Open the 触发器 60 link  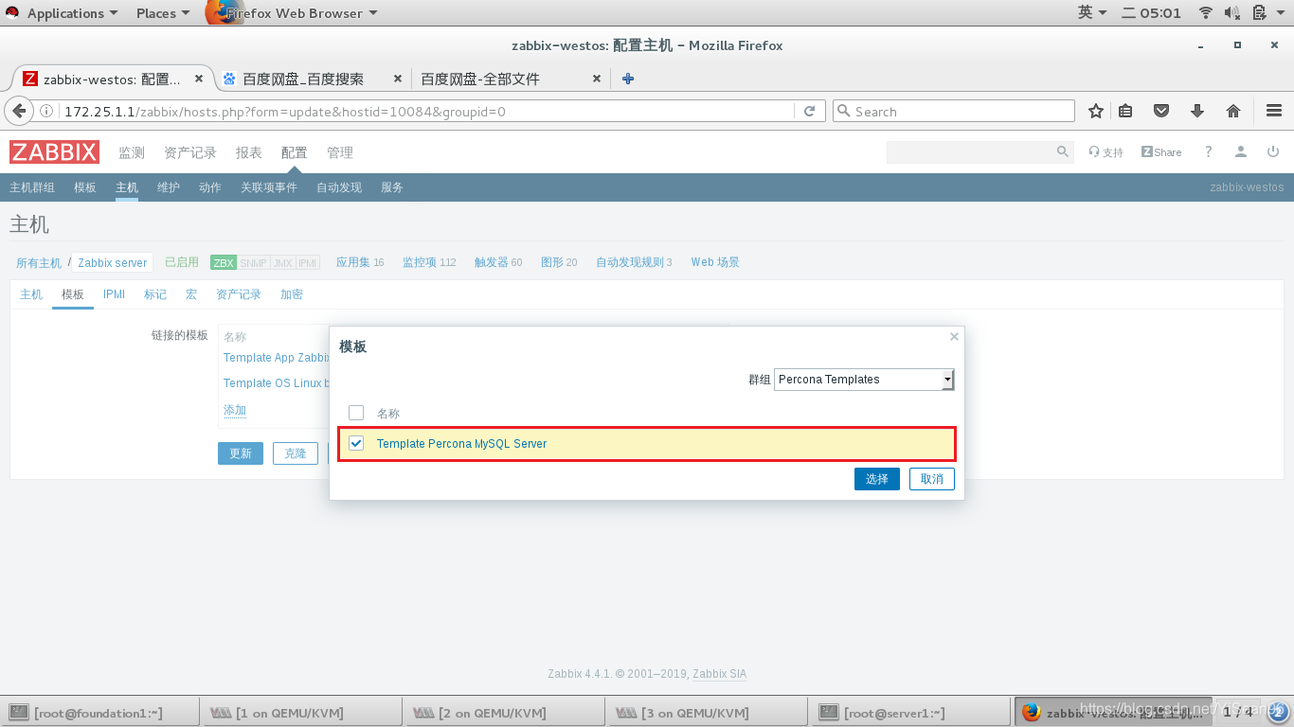click(498, 262)
